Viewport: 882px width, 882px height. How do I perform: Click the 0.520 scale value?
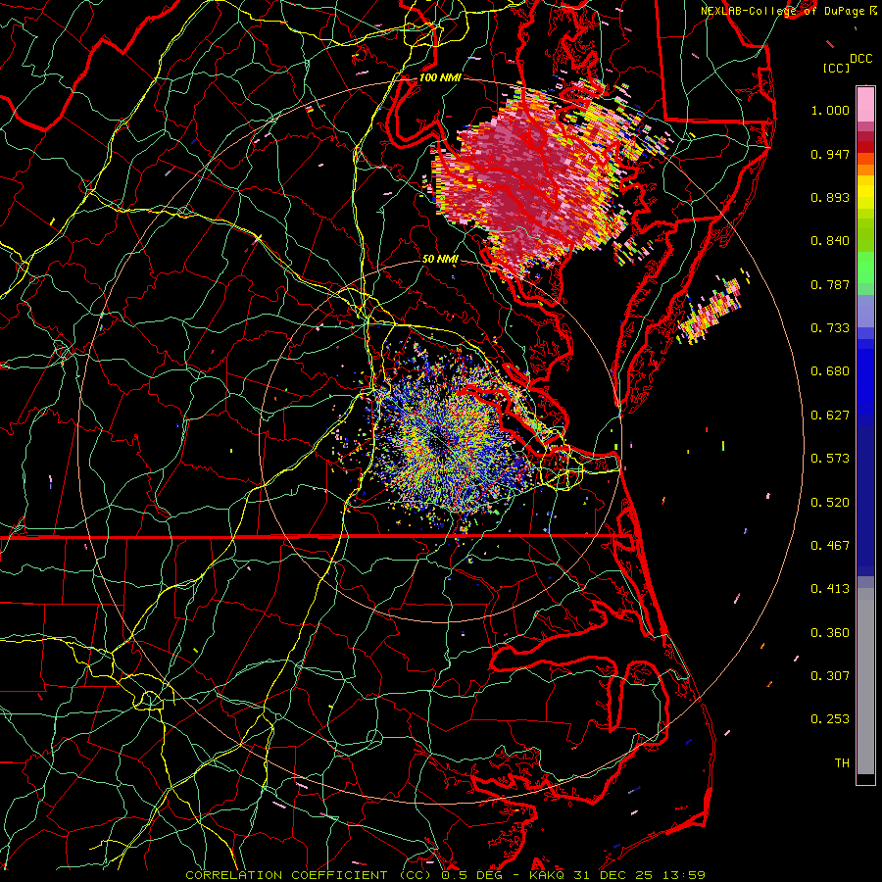point(830,503)
